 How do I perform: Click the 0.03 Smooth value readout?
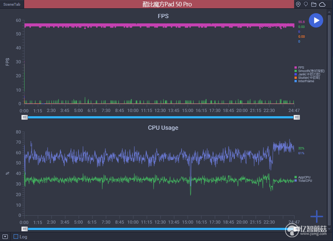pos(301,27)
